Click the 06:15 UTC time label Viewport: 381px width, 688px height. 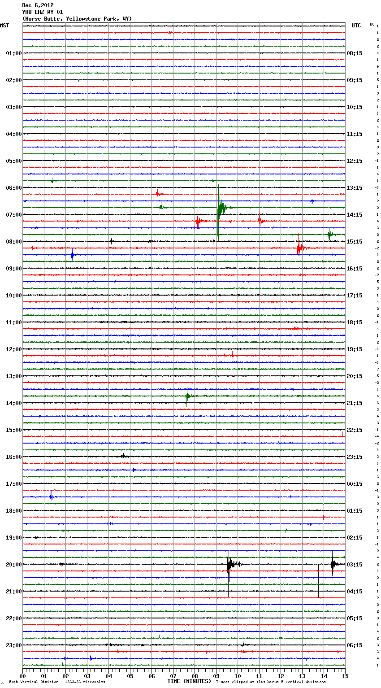click(x=355, y=645)
